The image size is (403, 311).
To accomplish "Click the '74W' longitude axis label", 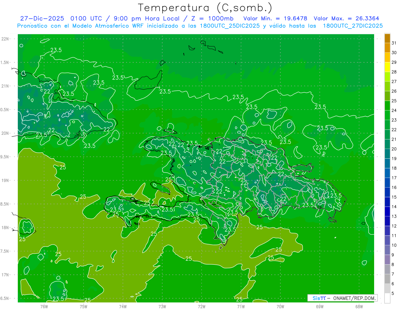I will coord(123,306).
